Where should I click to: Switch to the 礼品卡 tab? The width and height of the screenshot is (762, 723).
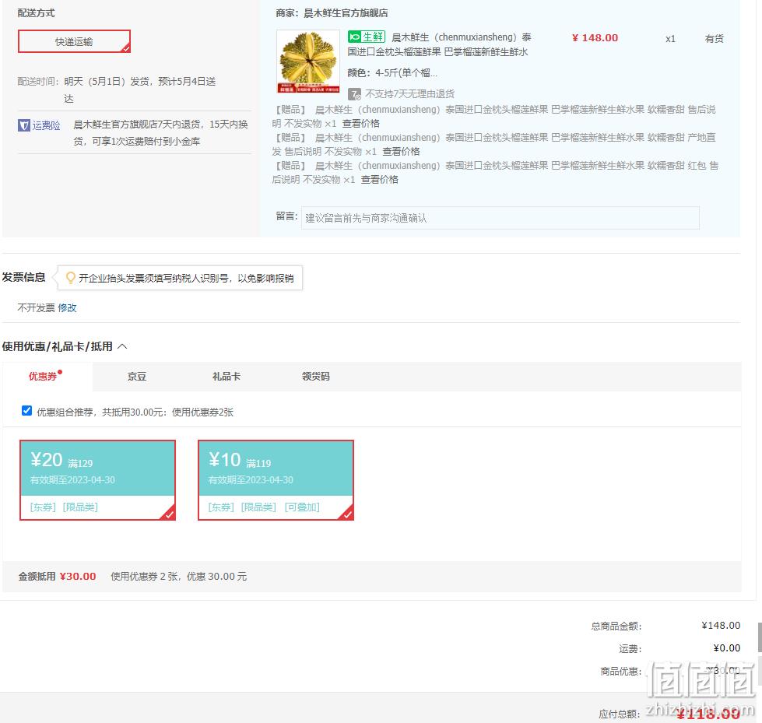point(226,377)
